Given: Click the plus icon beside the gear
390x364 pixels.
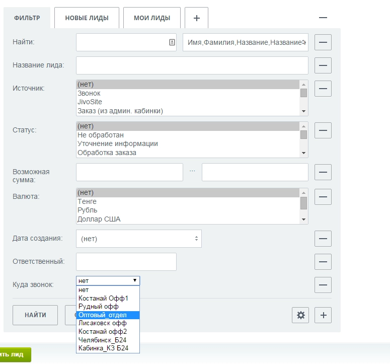Looking at the screenshot, I should click(323, 315).
